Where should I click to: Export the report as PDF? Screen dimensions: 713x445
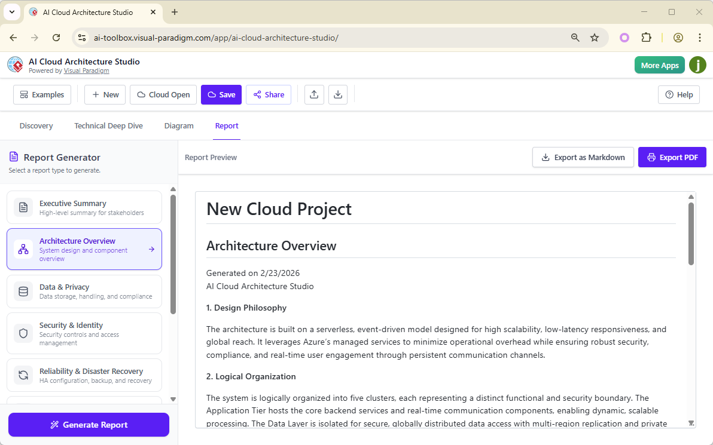tap(672, 156)
